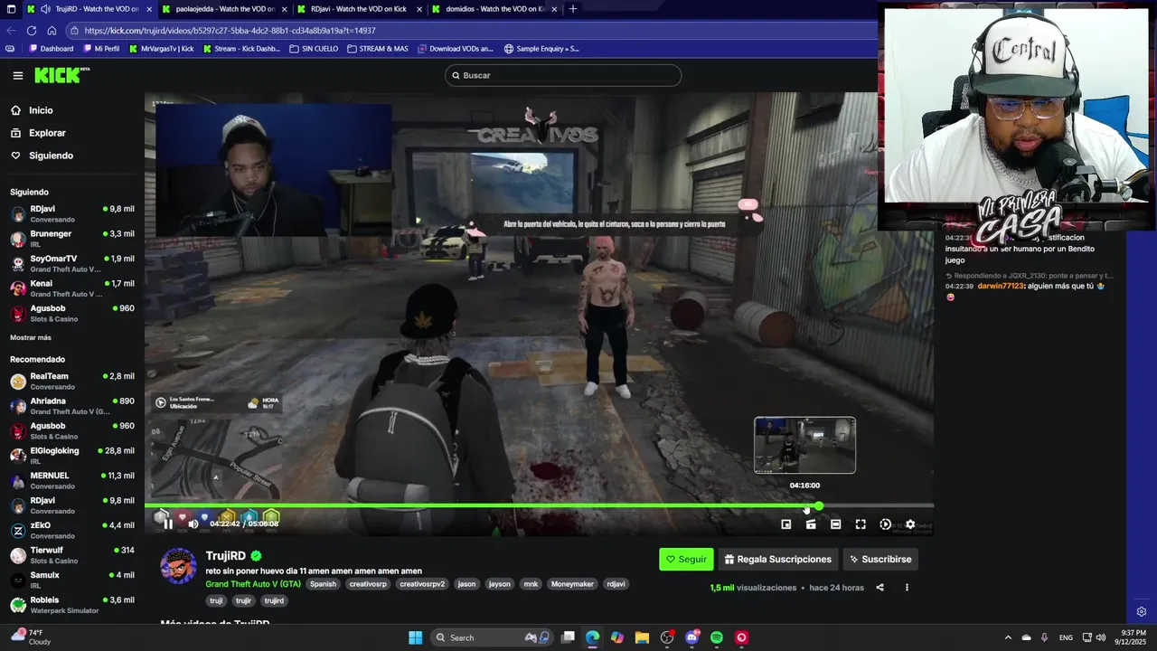Viewport: 1157px width, 651px height.
Task: Open Brunenger channel in sidebar
Action: click(x=72, y=238)
